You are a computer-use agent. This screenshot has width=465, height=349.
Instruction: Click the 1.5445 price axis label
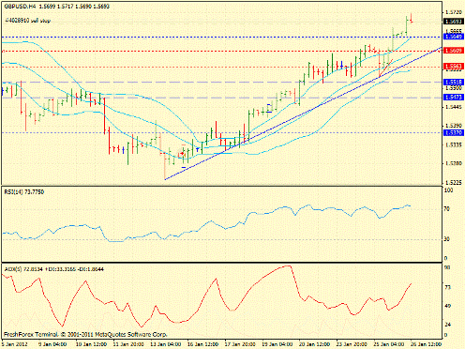[454, 107]
